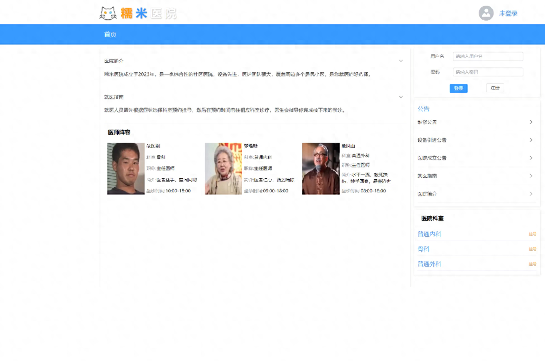Screen dimensions: 545x363
Task: Click the blue 登录 button
Action: pyautogui.click(x=459, y=88)
